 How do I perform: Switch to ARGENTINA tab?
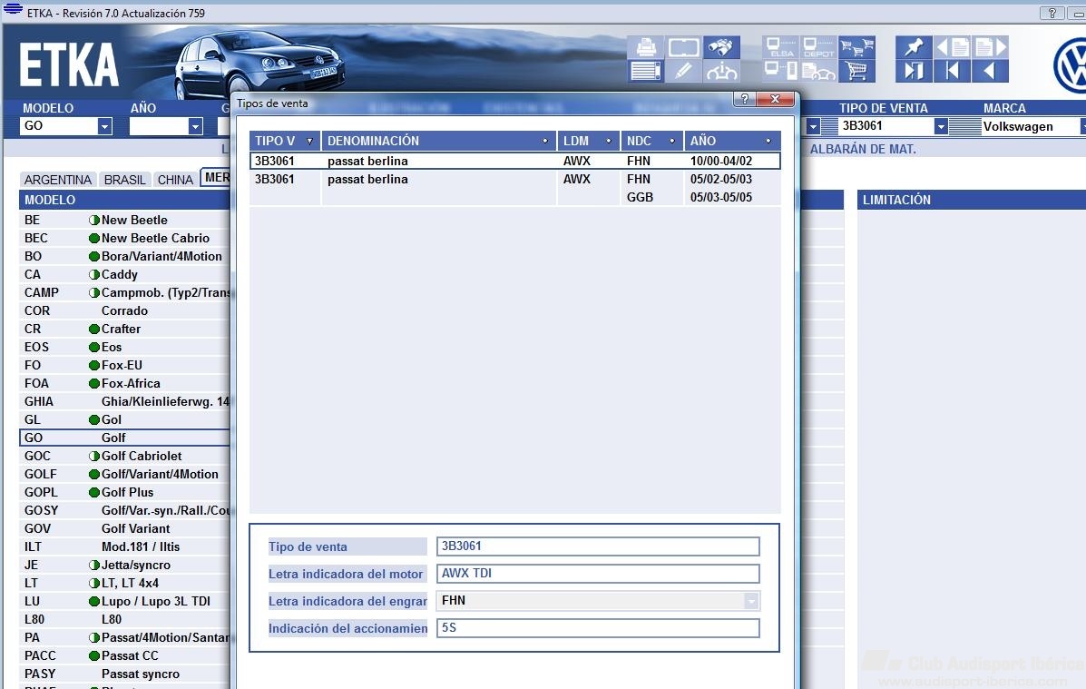58,180
